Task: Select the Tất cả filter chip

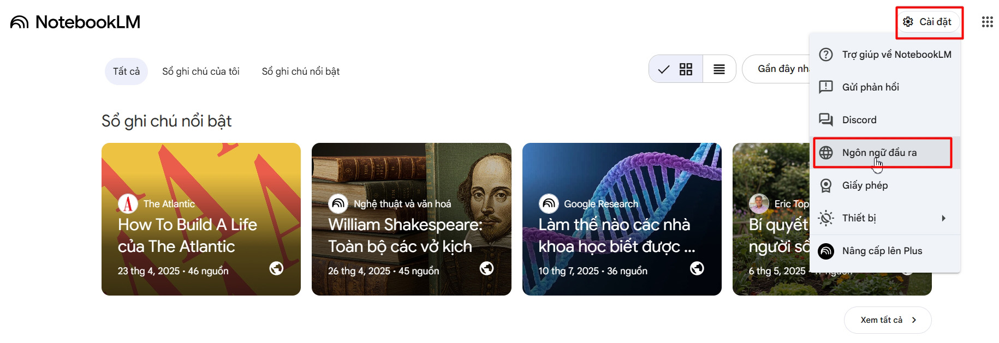Action: click(126, 71)
